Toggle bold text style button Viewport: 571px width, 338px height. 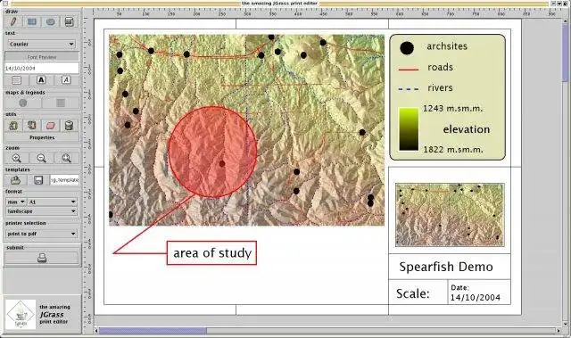point(41,80)
